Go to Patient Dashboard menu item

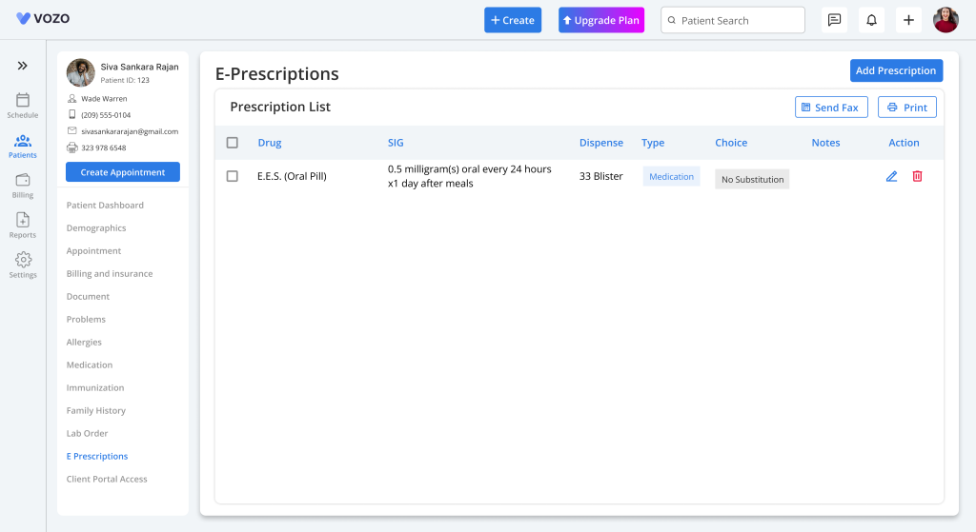click(x=105, y=206)
